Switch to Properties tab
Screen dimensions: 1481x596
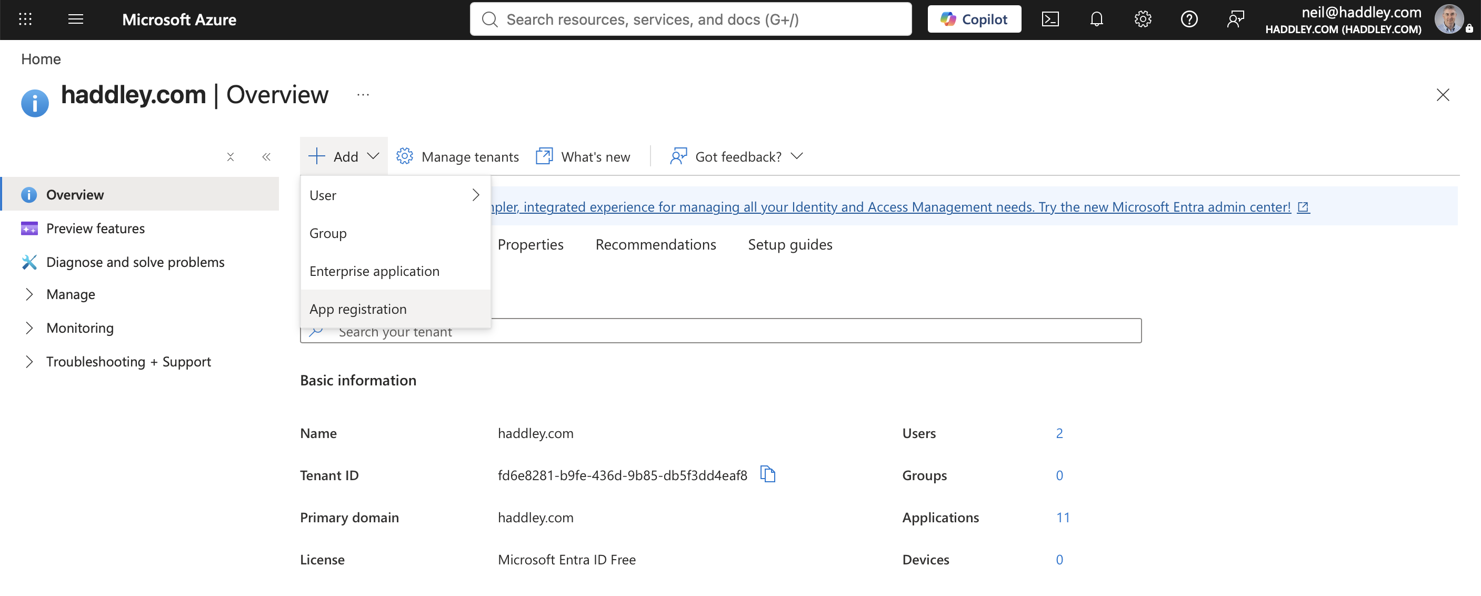(x=530, y=244)
